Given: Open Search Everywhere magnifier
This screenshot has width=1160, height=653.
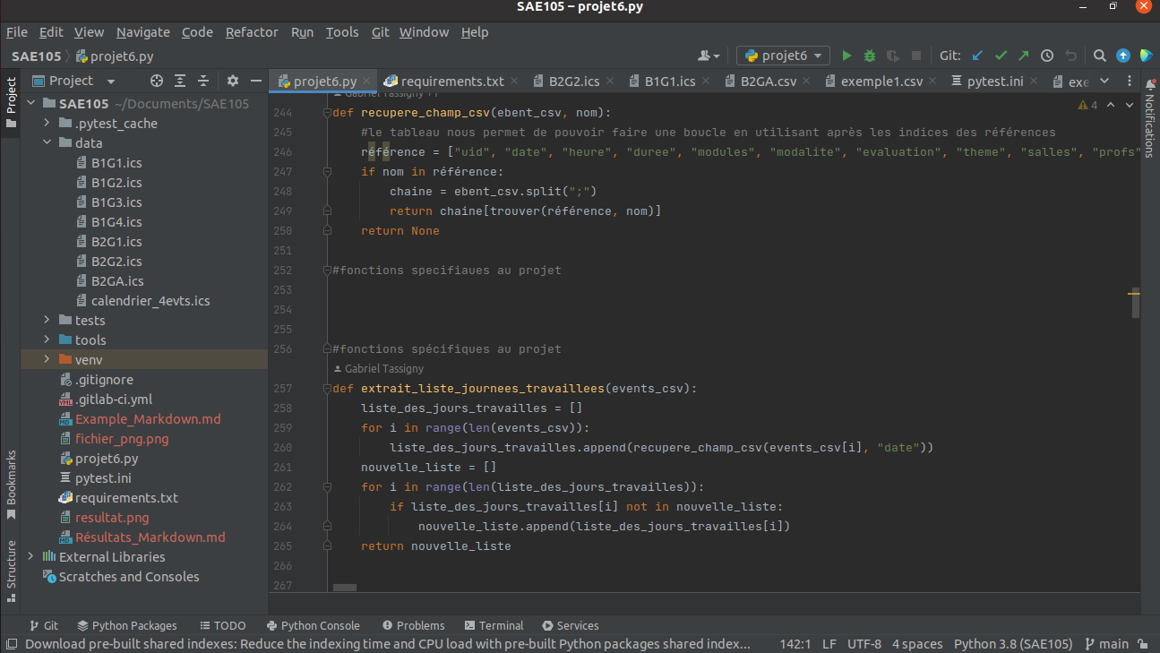Looking at the screenshot, I should click(x=1100, y=56).
